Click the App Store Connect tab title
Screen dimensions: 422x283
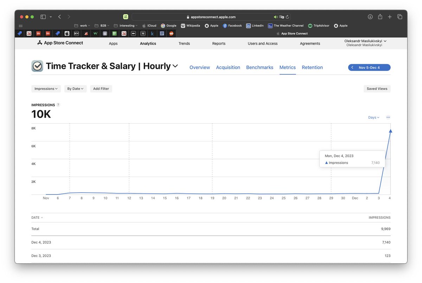[x=294, y=34]
